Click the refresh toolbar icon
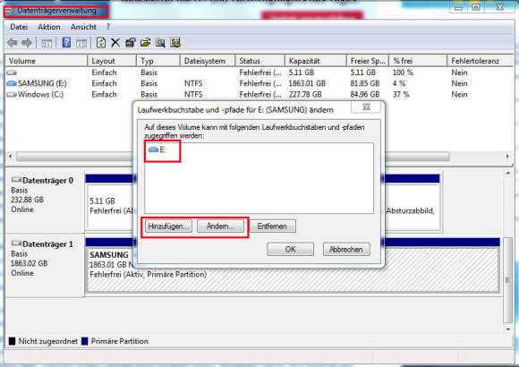Image resolution: width=519 pixels, height=367 pixels. (101, 43)
